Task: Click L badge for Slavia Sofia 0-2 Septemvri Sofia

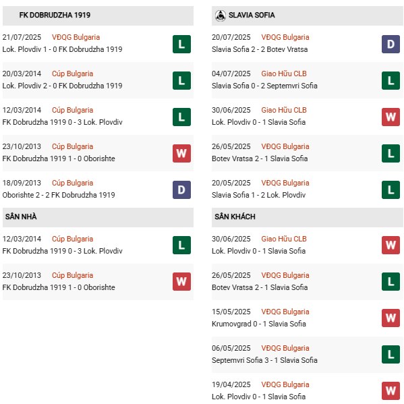Action: [x=391, y=81]
